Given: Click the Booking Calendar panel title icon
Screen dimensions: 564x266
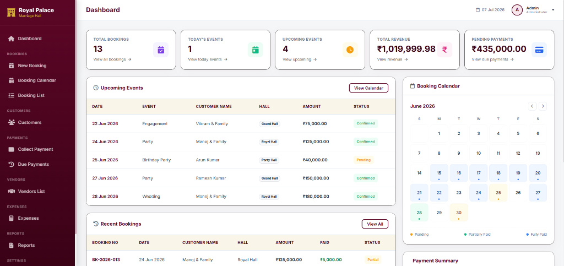Looking at the screenshot, I should point(413,86).
